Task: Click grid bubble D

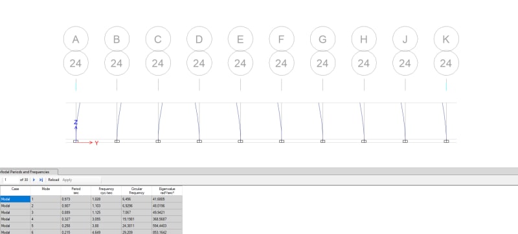Action: point(199,39)
